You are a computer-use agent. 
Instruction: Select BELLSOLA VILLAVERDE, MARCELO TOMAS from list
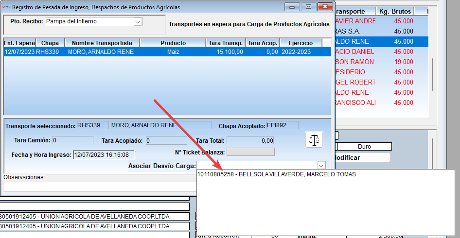pos(276,174)
